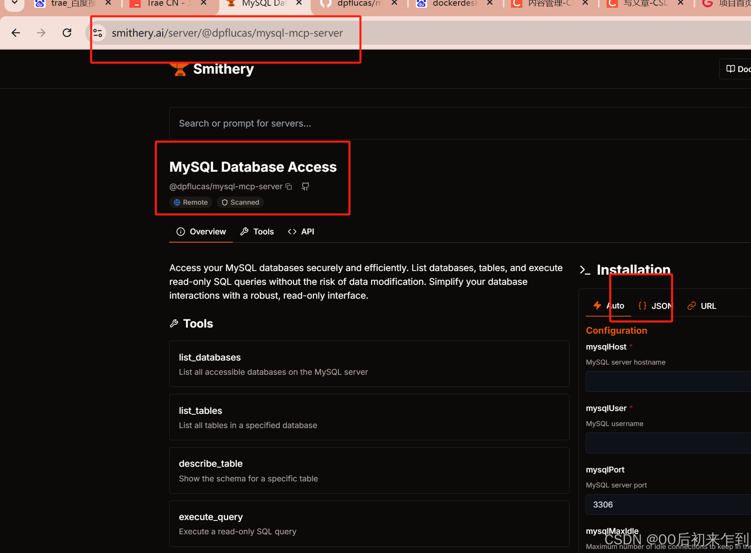The width and height of the screenshot is (751, 553).
Task: Click the terminal prompt icon beside Installation
Action: pyautogui.click(x=585, y=269)
